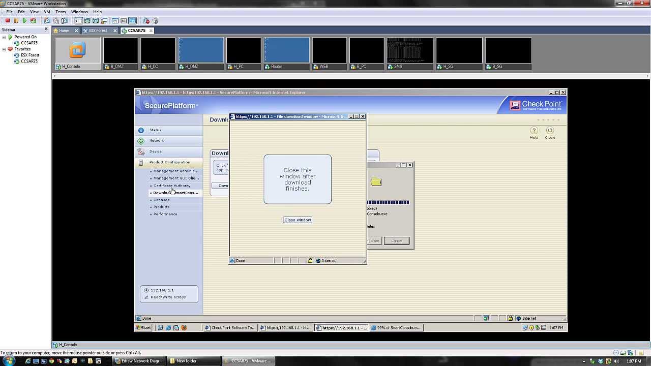
Task: Click the Summary View toolbar icon
Action: point(115,21)
